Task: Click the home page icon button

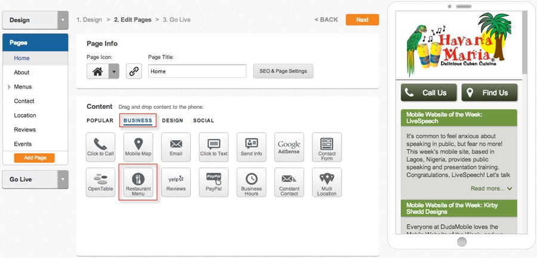Action: 98,71
